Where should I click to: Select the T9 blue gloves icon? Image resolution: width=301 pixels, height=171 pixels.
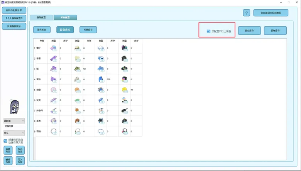coord(101,58)
